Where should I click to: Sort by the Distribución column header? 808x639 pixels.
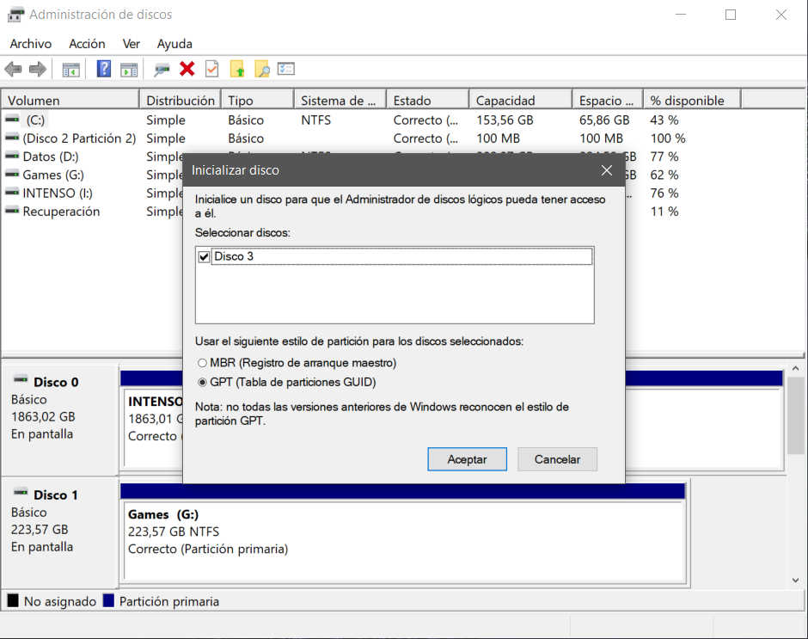pos(181,100)
